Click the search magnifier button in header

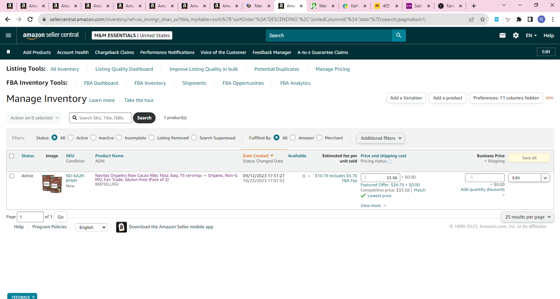click(x=399, y=35)
